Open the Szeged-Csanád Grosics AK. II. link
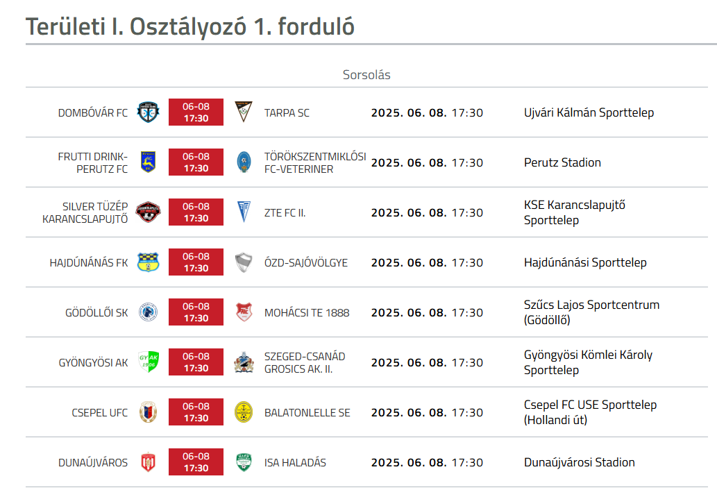The width and height of the screenshot is (717, 490). point(305,362)
